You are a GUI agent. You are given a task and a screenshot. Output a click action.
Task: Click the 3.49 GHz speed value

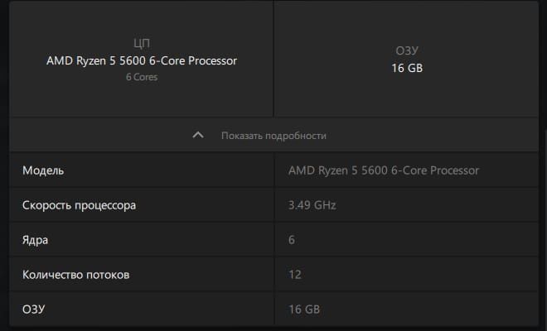pyautogui.click(x=312, y=205)
